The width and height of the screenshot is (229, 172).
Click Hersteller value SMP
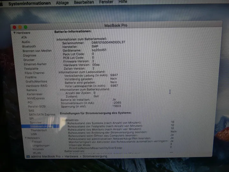pos(95,47)
